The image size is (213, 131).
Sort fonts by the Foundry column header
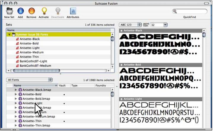point(104,86)
